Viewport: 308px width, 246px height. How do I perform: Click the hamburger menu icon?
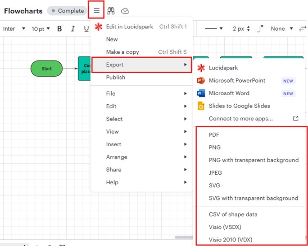96,10
